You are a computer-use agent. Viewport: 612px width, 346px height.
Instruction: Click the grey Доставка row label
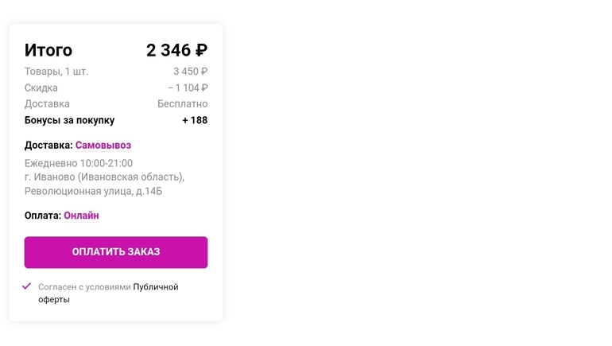(47, 104)
